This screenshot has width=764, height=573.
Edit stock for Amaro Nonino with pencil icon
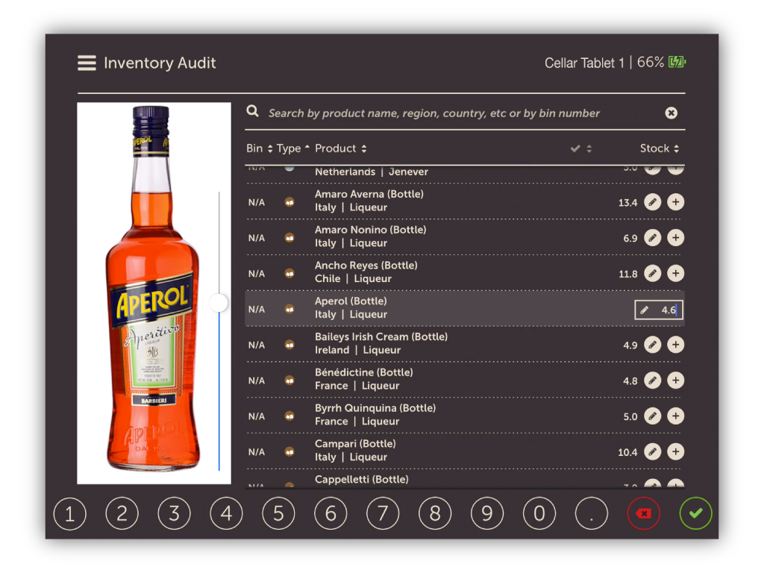652,238
